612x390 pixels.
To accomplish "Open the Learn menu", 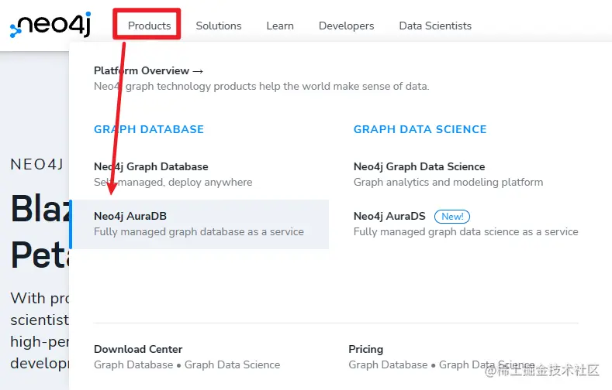I will pos(279,26).
